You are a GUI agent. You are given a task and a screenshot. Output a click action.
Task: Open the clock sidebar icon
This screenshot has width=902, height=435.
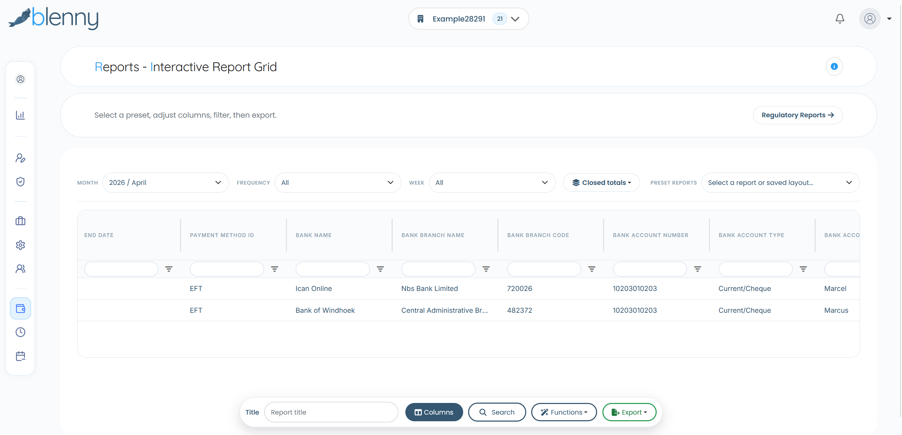pos(20,332)
